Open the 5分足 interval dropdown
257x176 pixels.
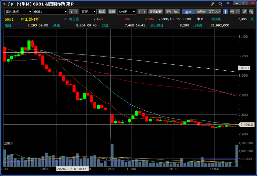(x=126, y=12)
